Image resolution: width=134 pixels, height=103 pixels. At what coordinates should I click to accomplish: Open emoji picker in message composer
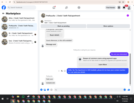[125, 90]
